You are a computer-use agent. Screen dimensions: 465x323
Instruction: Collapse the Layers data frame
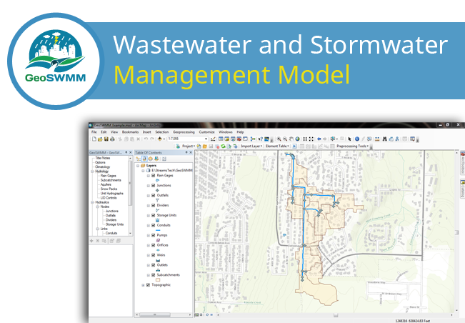click(x=138, y=166)
